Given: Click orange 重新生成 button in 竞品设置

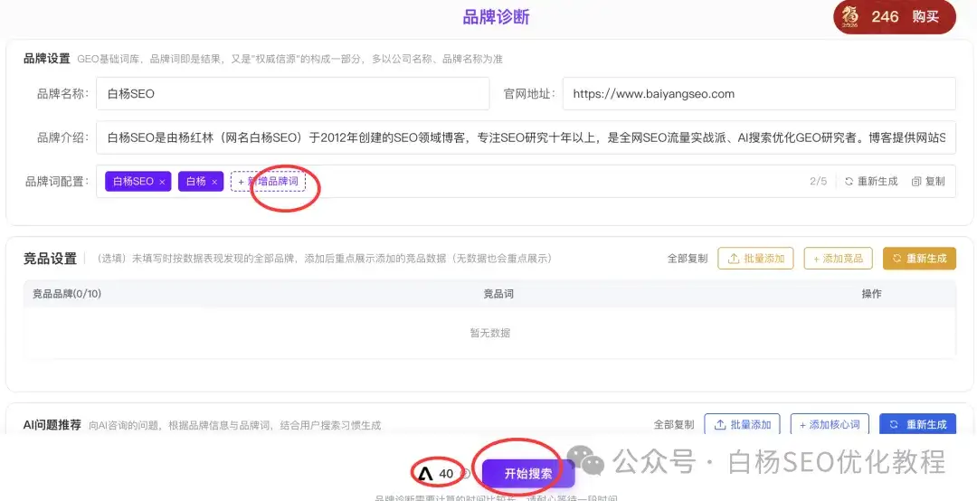Looking at the screenshot, I should [x=919, y=258].
